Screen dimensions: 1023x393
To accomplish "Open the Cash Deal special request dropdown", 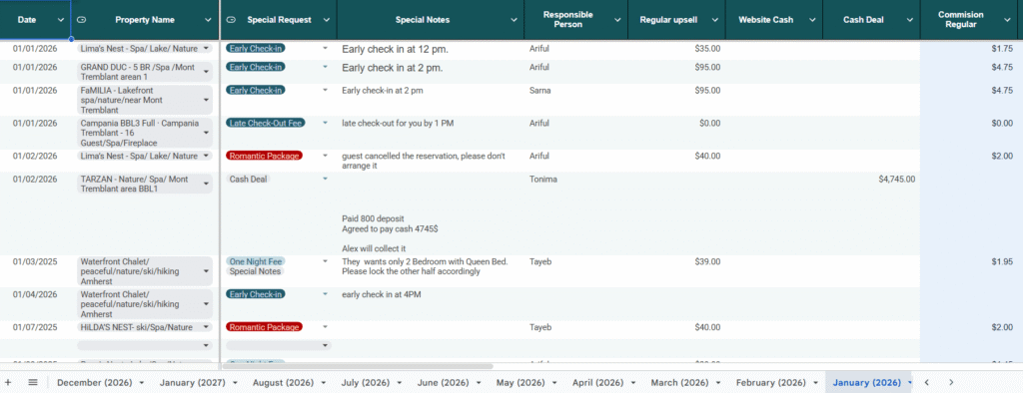I will 325,179.
